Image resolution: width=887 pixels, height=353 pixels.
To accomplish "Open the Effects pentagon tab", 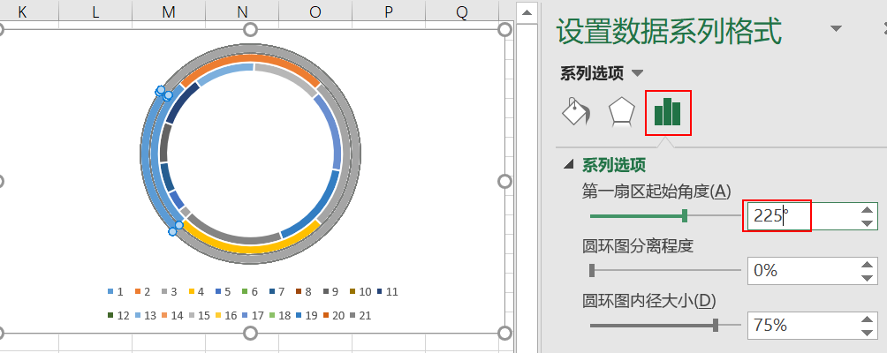I will (x=621, y=111).
